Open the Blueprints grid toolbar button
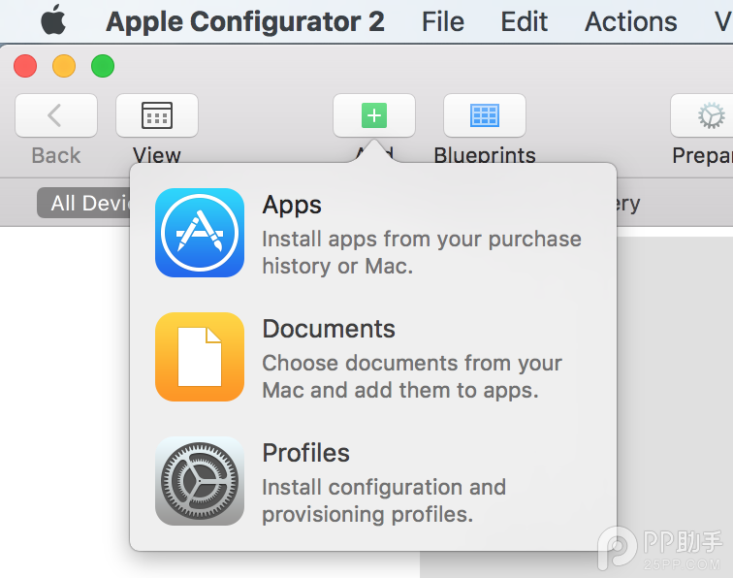733x578 pixels. [x=484, y=116]
